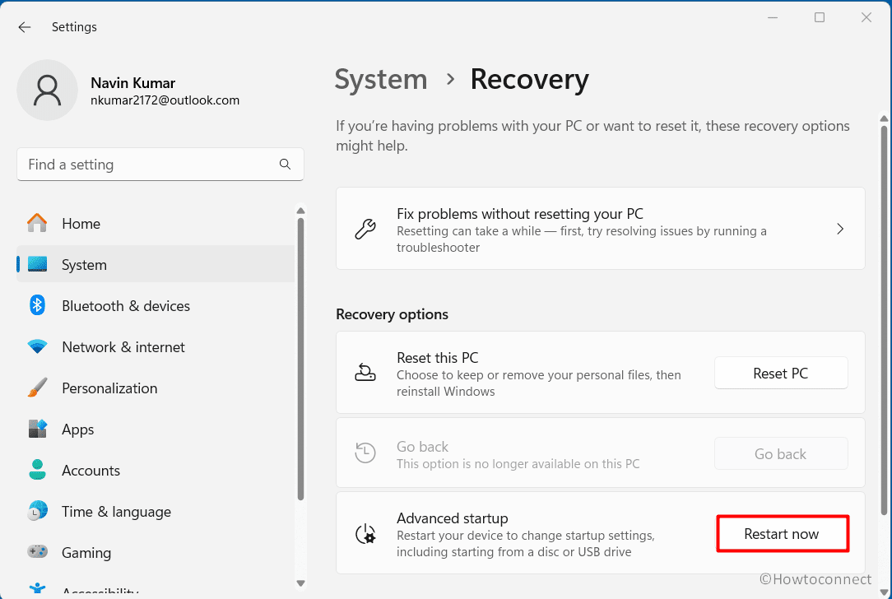892x599 pixels.
Task: Click the search magnifier icon
Action: tap(285, 165)
